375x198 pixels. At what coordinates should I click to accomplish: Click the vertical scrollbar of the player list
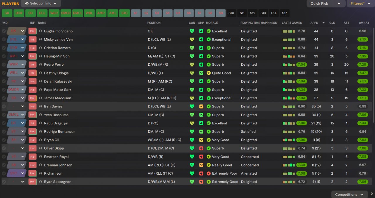[374, 75]
